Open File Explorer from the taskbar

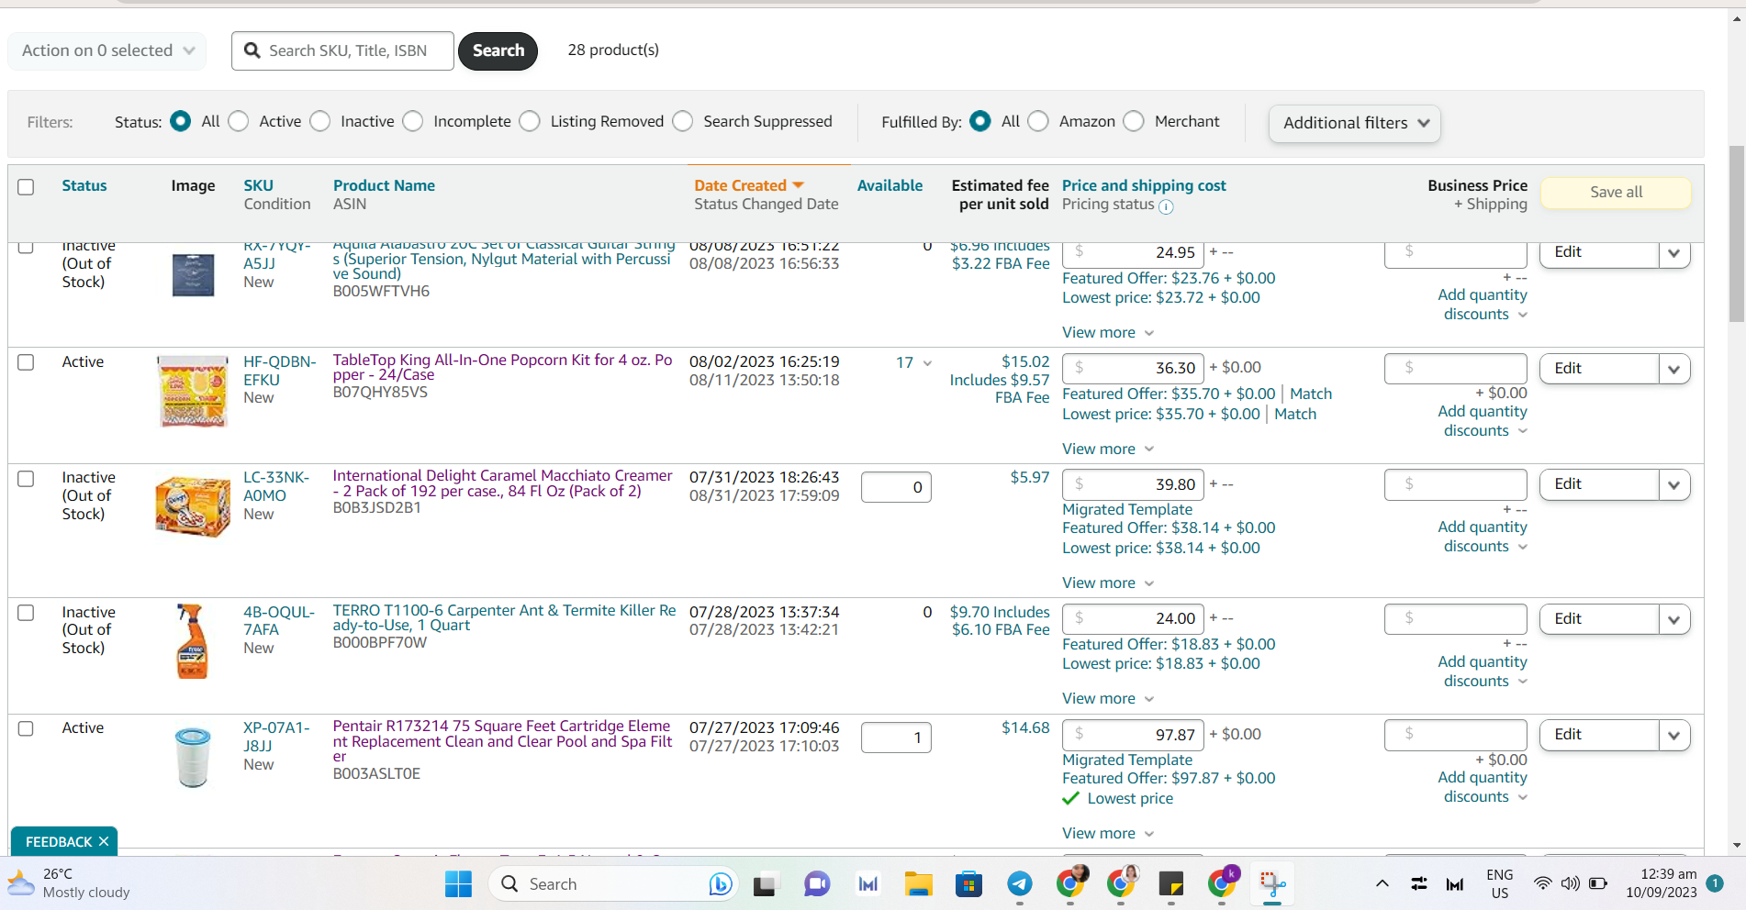pyautogui.click(x=918, y=883)
